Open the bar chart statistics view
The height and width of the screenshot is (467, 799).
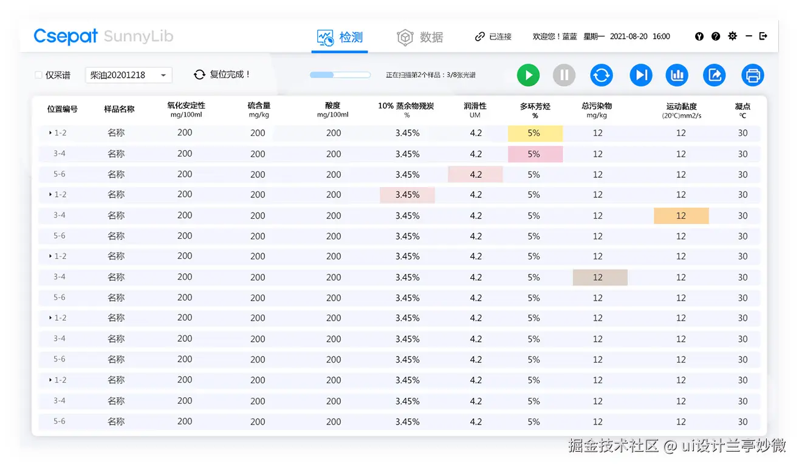(677, 75)
